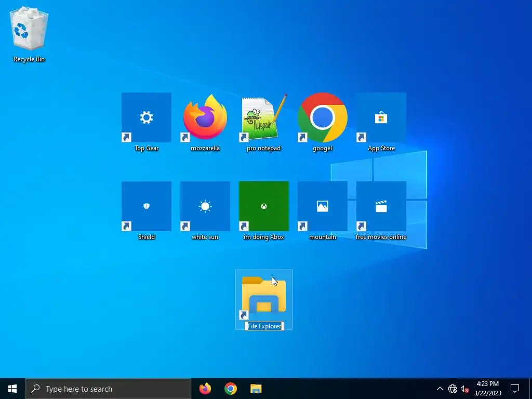This screenshot has height=399, width=532.
Task: Open the muted volume tray icon
Action: tap(464, 389)
